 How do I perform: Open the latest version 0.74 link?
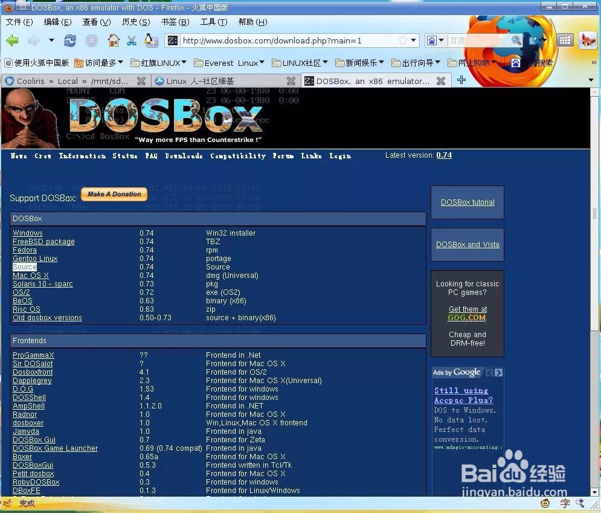tap(444, 155)
